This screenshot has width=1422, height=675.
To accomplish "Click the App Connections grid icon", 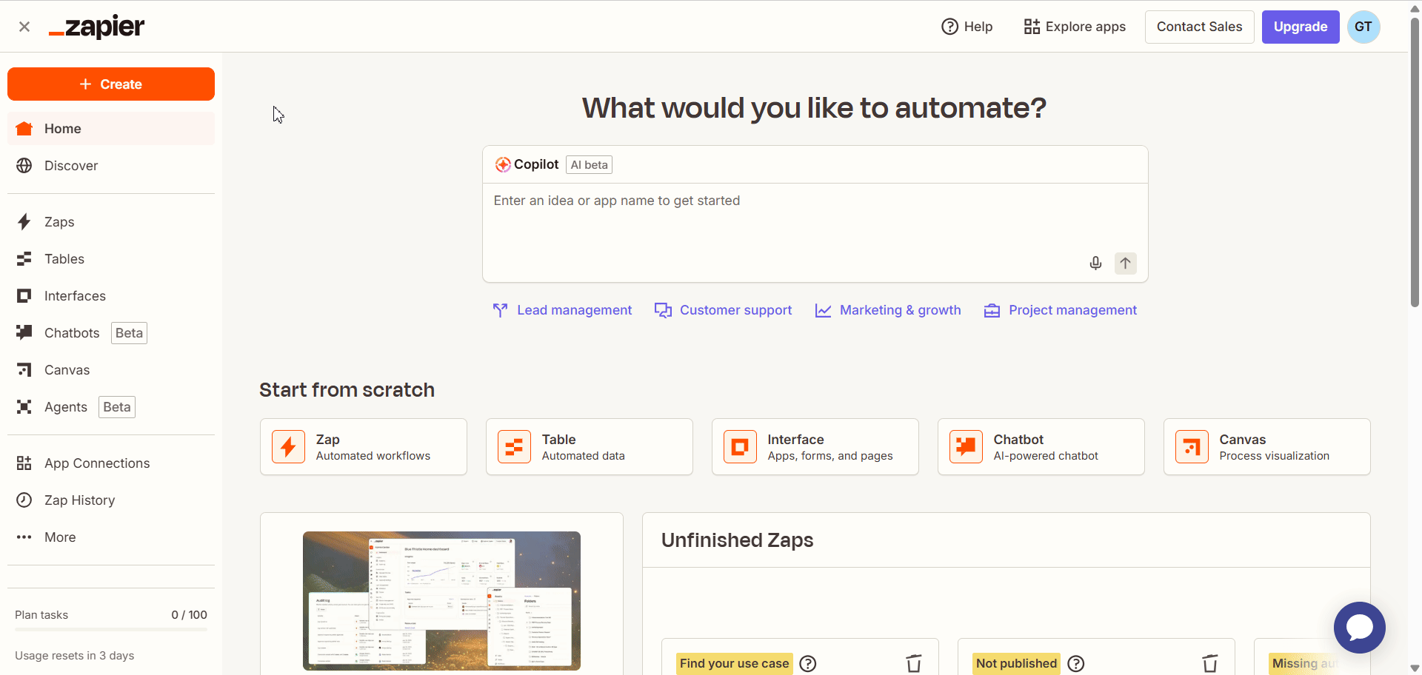I will point(24,463).
